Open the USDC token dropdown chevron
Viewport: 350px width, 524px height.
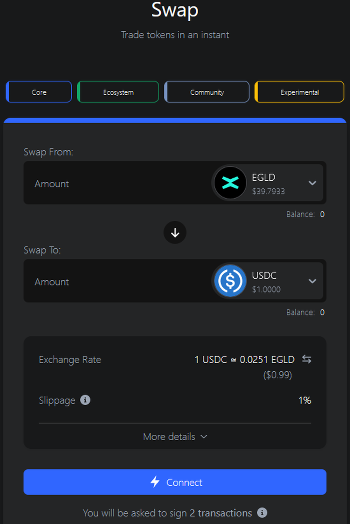pos(312,281)
